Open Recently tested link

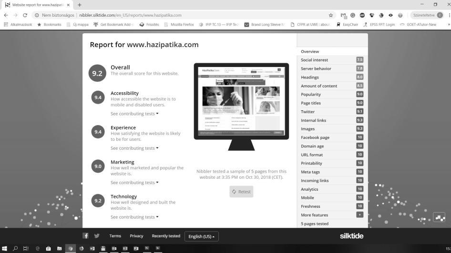166,236
